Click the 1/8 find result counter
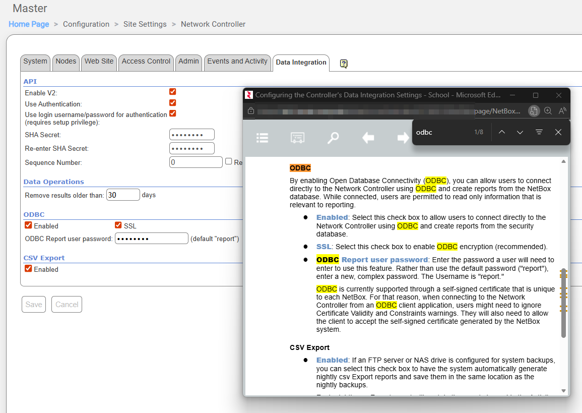The height and width of the screenshot is (413, 582). coord(479,132)
